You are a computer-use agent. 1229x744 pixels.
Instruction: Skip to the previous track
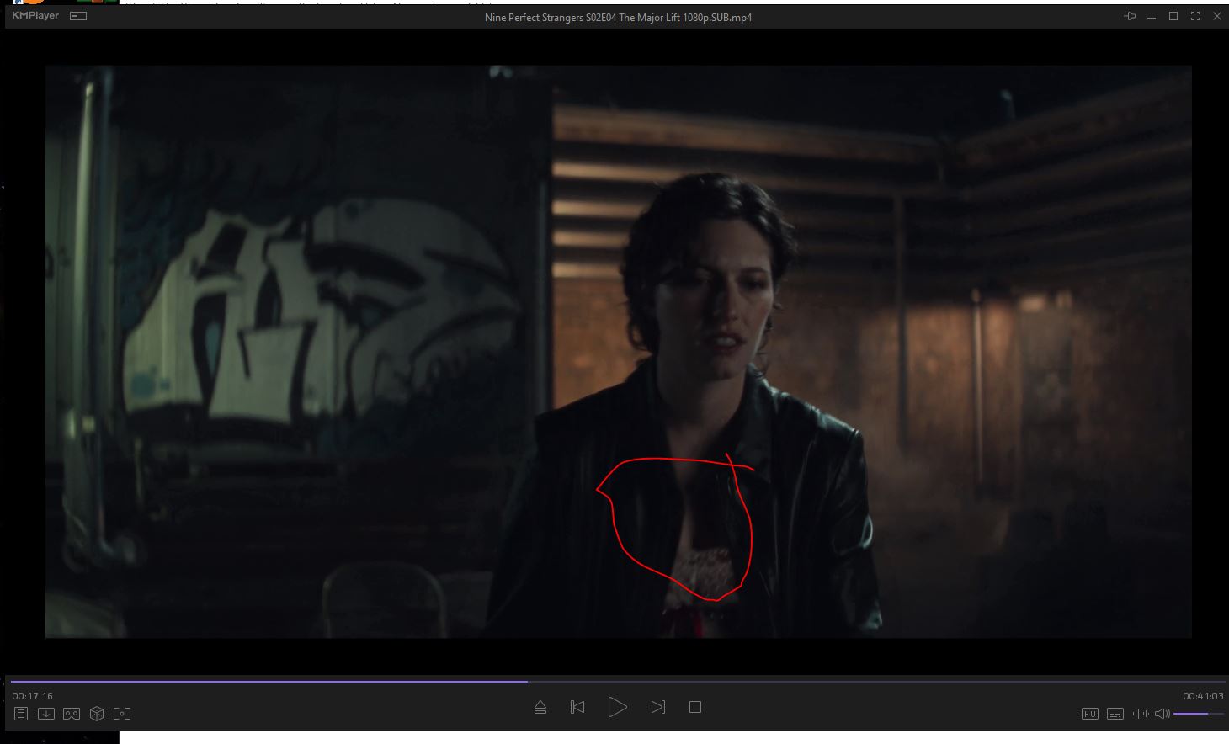point(577,707)
